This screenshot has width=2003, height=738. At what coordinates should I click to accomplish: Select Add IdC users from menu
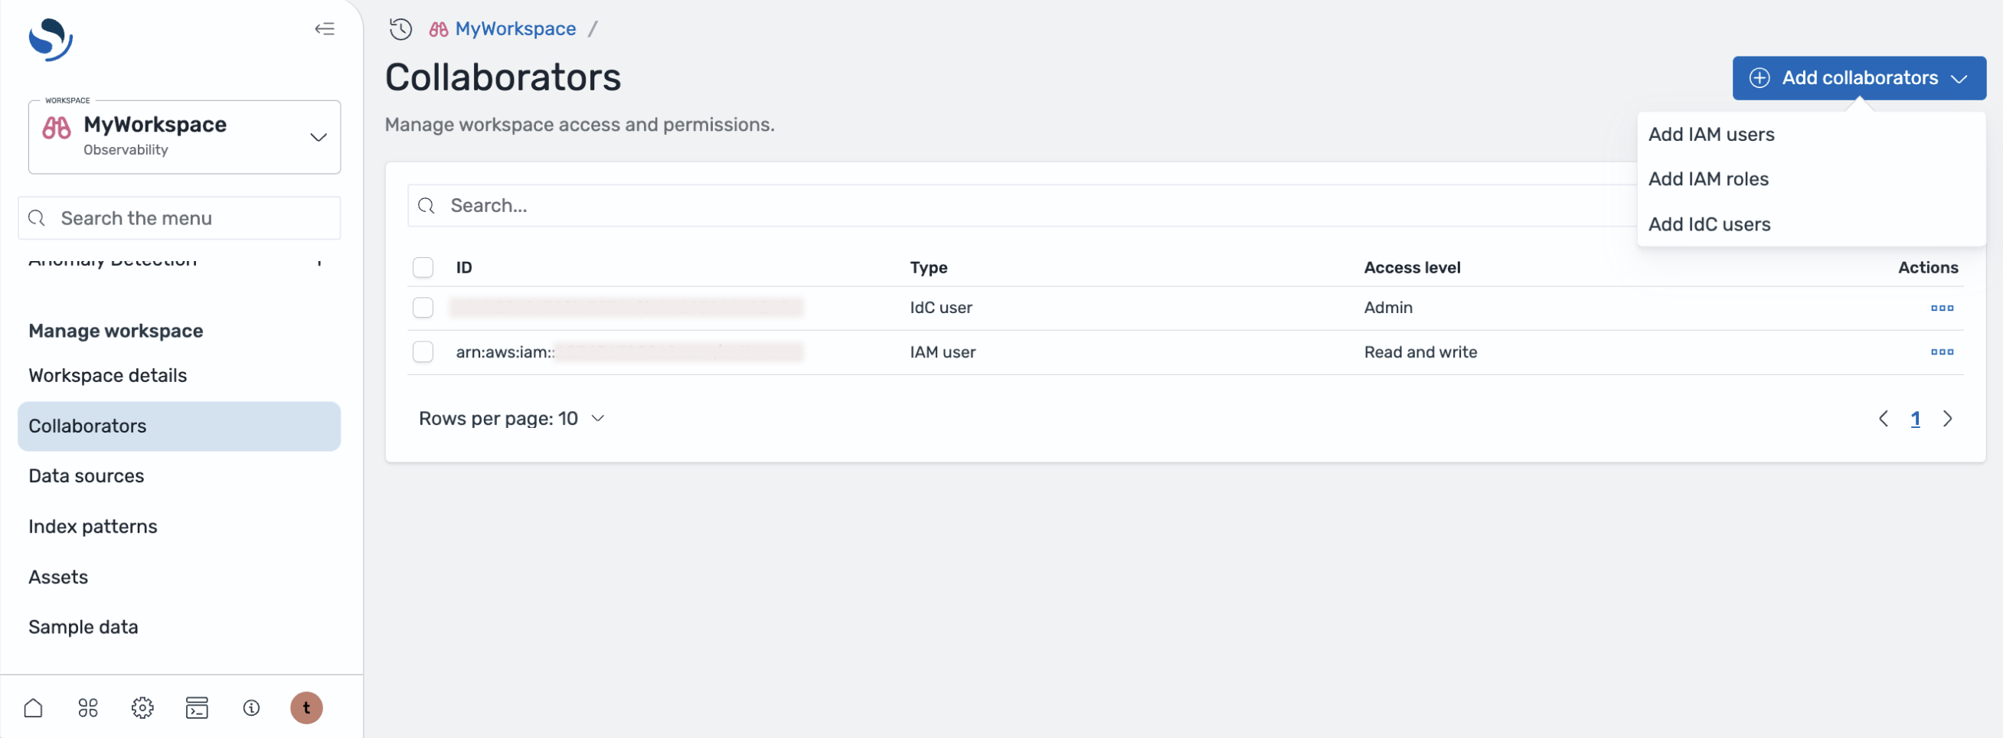(1709, 224)
